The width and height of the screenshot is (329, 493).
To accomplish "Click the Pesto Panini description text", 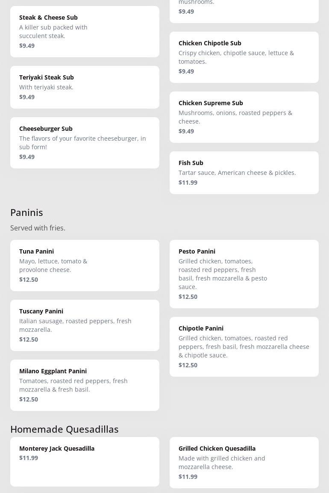I will (x=223, y=274).
